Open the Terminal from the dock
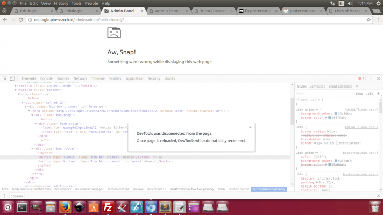The width and height of the screenshot is (383, 215). 23,207
